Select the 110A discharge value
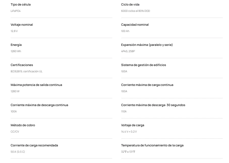Viewport: 229px width, 163px height. point(124,112)
